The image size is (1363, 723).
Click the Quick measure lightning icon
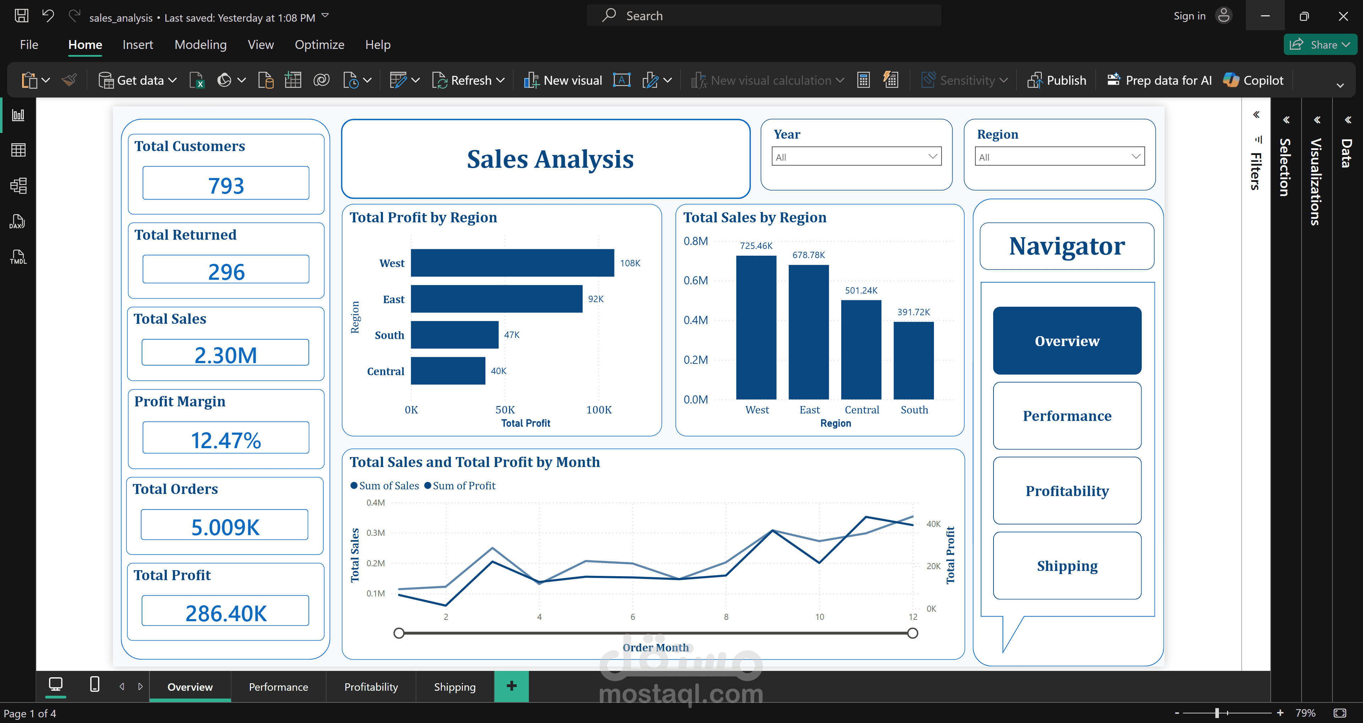(891, 80)
